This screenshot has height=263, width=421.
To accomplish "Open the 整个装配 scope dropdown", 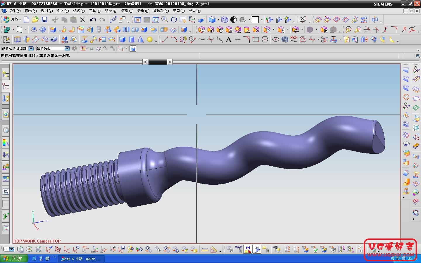I will click(67, 49).
